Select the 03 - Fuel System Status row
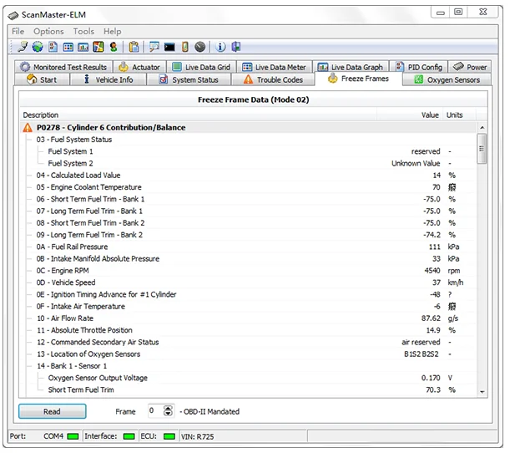This screenshot has height=453, width=510. 249,140
